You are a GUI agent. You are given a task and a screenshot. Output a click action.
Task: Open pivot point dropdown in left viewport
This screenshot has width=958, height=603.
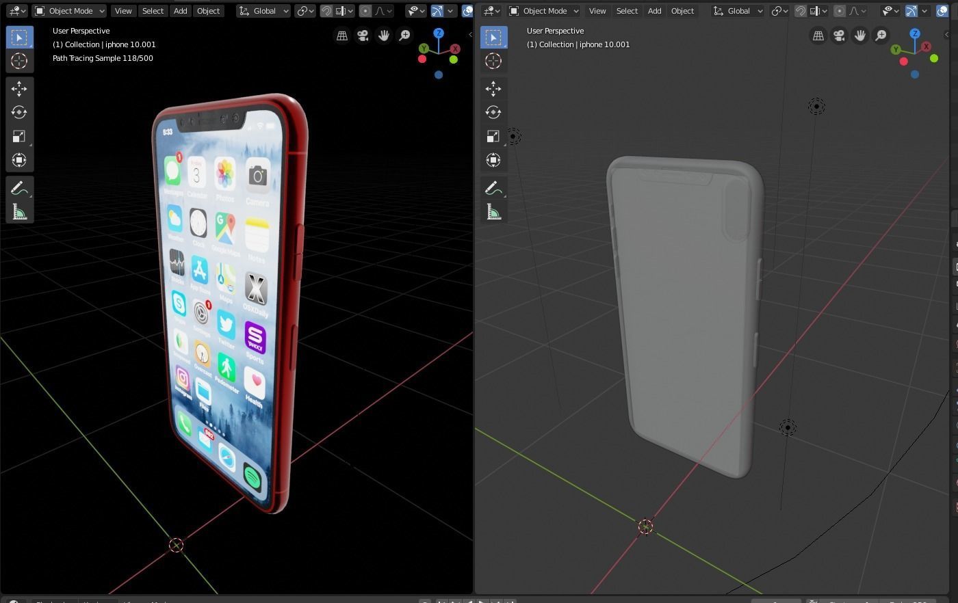(305, 11)
